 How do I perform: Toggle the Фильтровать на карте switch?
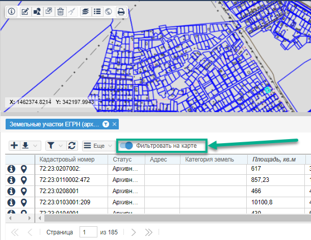126,146
